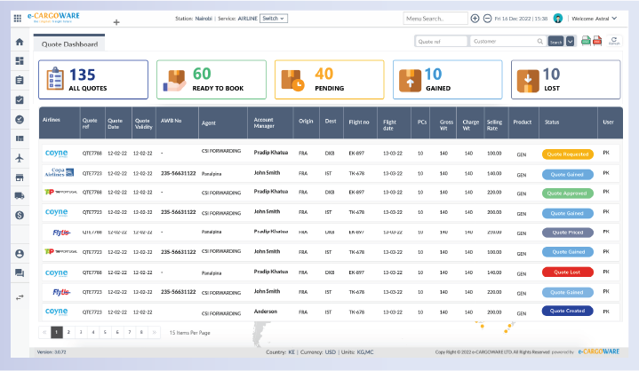The width and height of the screenshot is (639, 371).
Task: Open the clipboard checkmark sidebar icon
Action: pos(20,99)
